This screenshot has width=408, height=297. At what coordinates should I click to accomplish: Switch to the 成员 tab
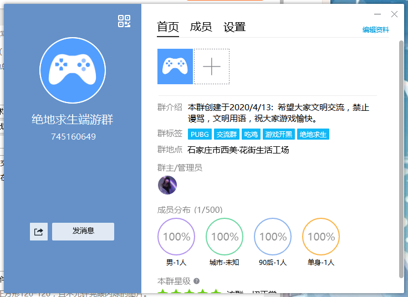(x=201, y=27)
